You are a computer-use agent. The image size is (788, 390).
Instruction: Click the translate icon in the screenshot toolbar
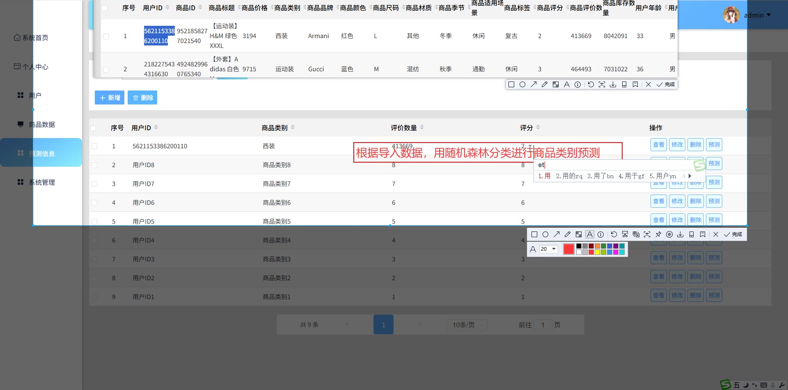[636, 234]
